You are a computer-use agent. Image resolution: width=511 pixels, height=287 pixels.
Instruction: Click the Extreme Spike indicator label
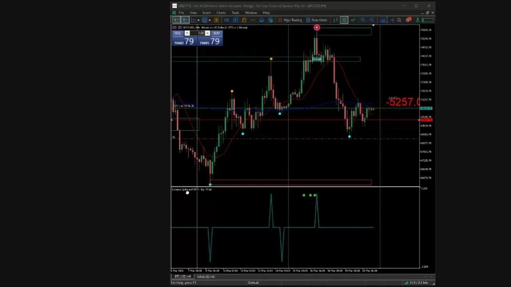tap(192, 189)
